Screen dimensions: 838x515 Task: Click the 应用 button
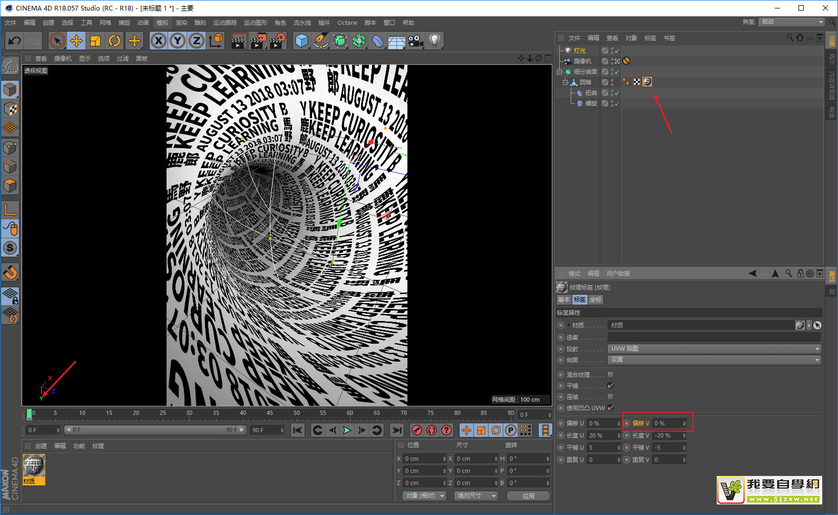pyautogui.click(x=528, y=496)
